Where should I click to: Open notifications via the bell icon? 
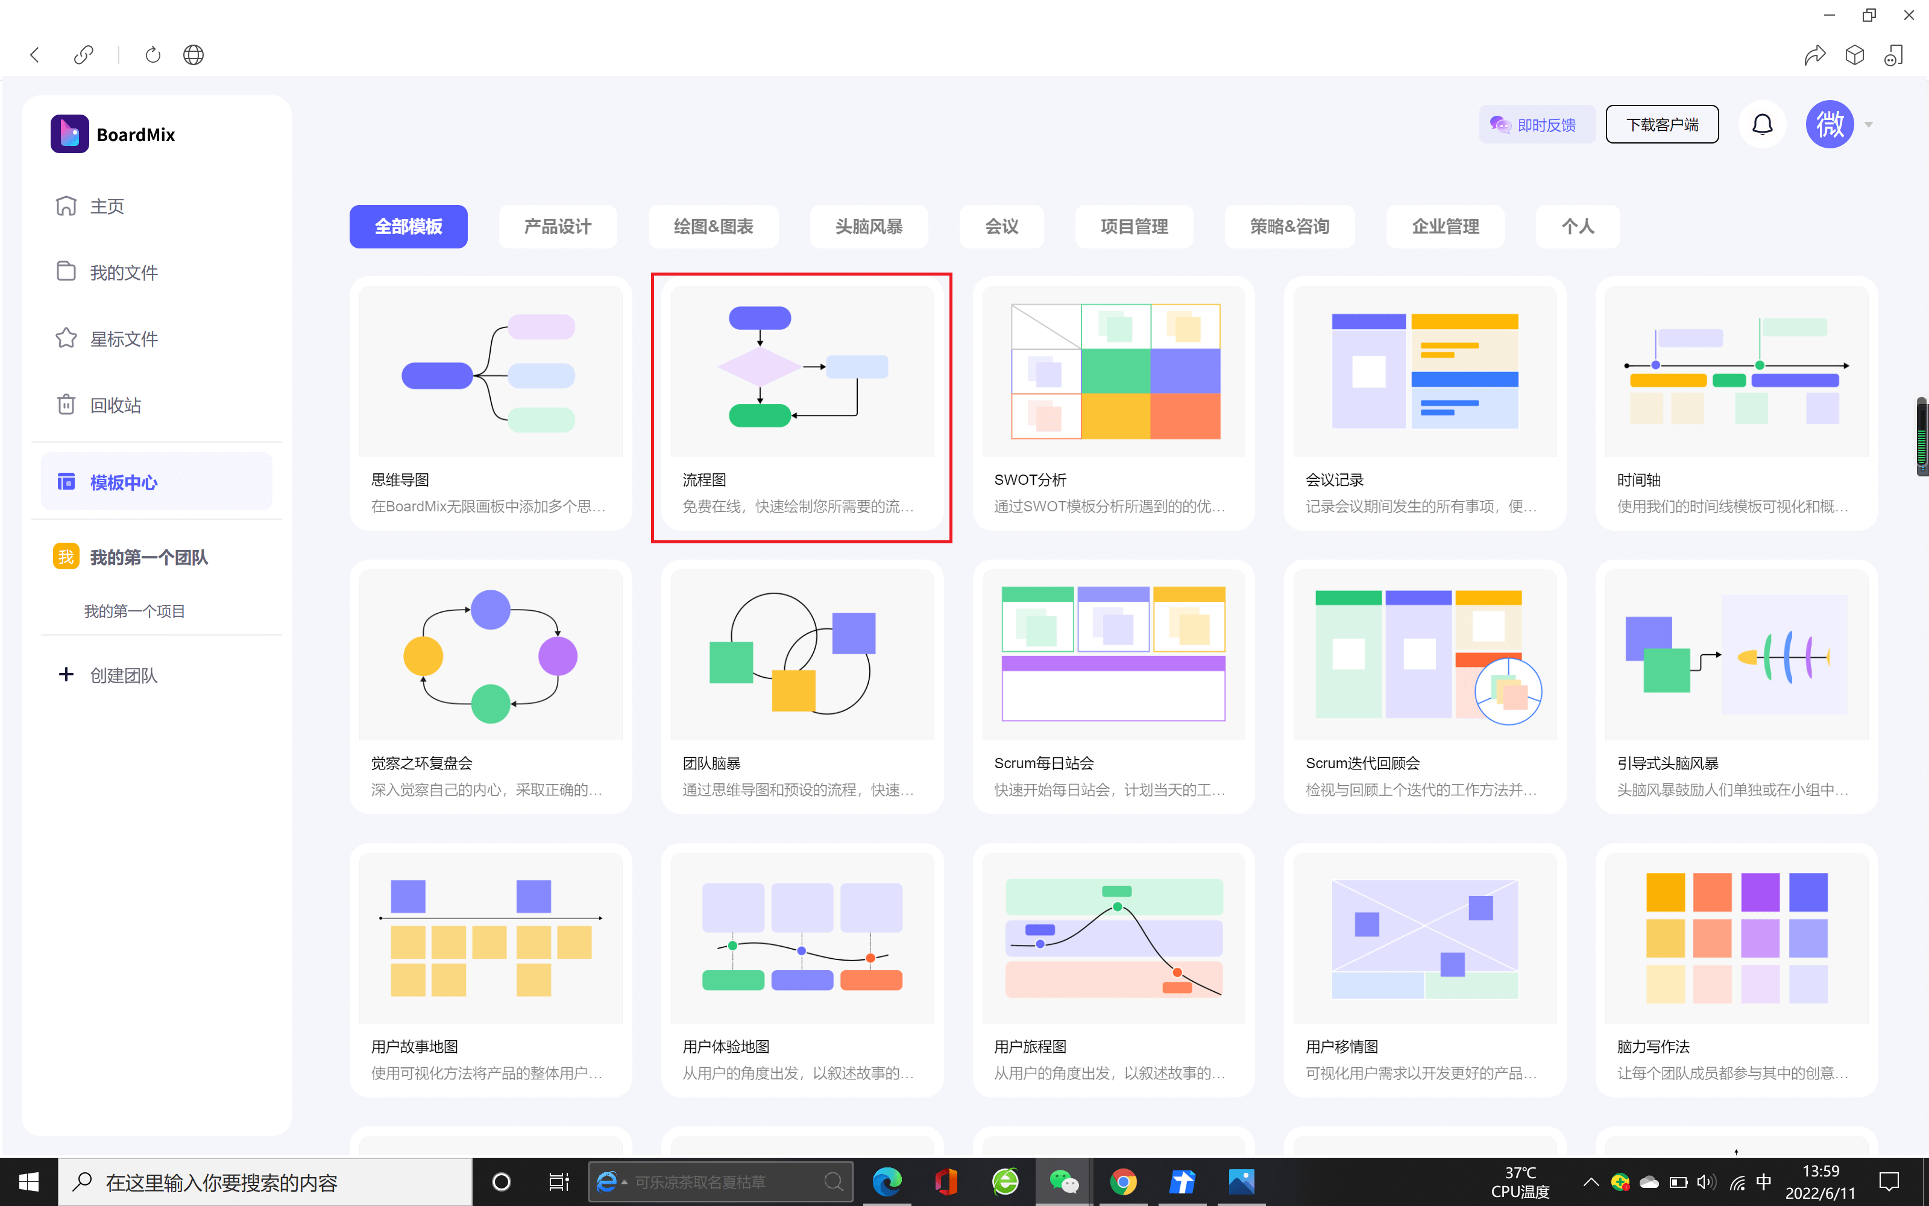coord(1763,124)
